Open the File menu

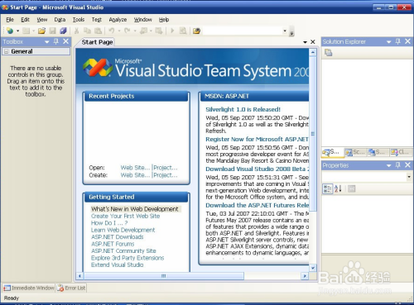[x=10, y=20]
